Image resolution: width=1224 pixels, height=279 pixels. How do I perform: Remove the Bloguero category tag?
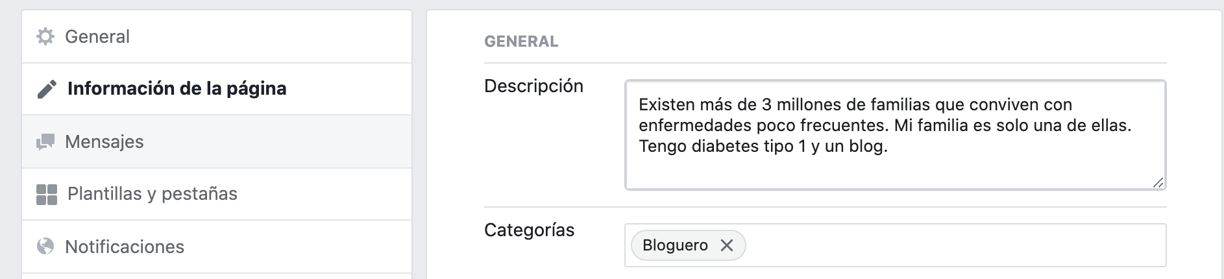(x=727, y=245)
